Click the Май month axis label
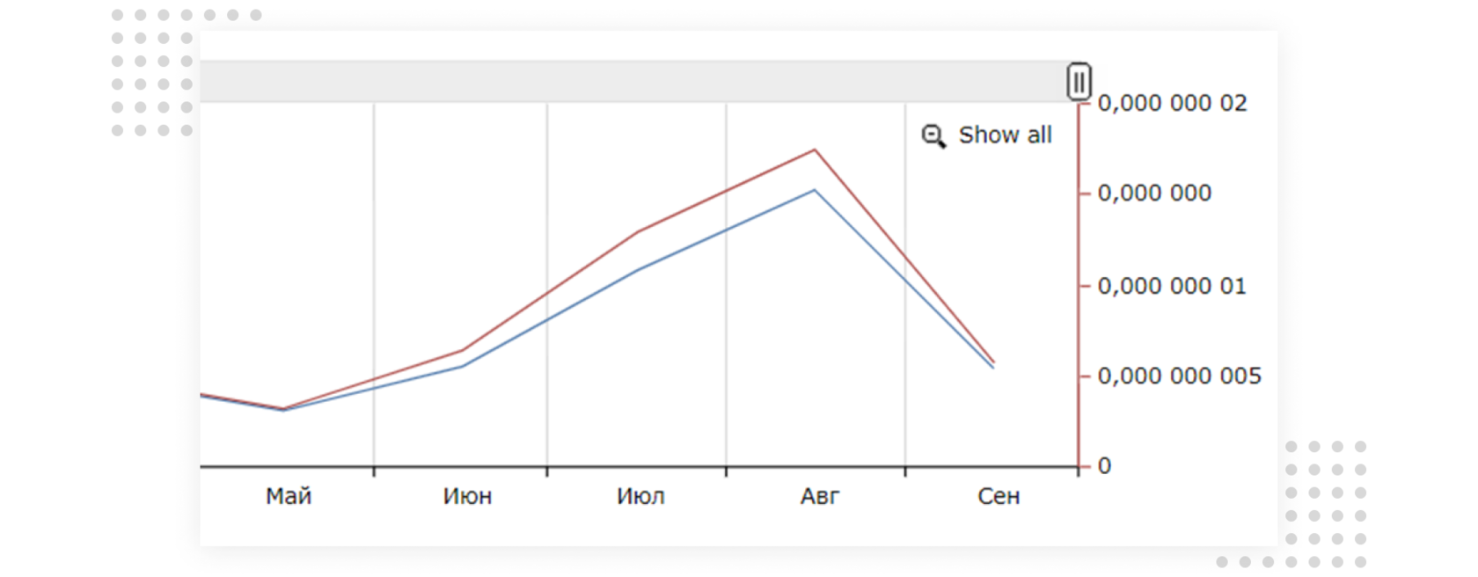This screenshot has height=577, width=1478. 289,497
